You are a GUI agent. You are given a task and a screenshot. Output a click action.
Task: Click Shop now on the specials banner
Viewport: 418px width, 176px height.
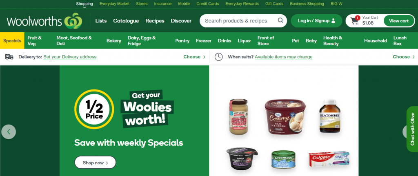click(x=95, y=163)
